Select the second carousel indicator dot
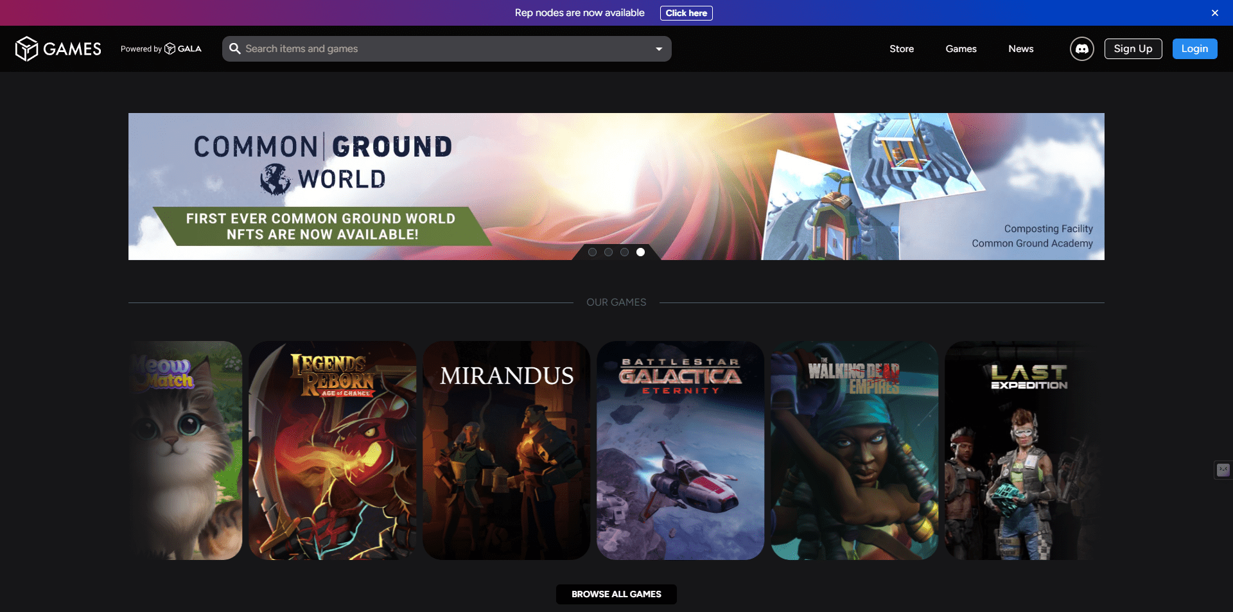Image resolution: width=1233 pixels, height=612 pixels. (x=608, y=252)
